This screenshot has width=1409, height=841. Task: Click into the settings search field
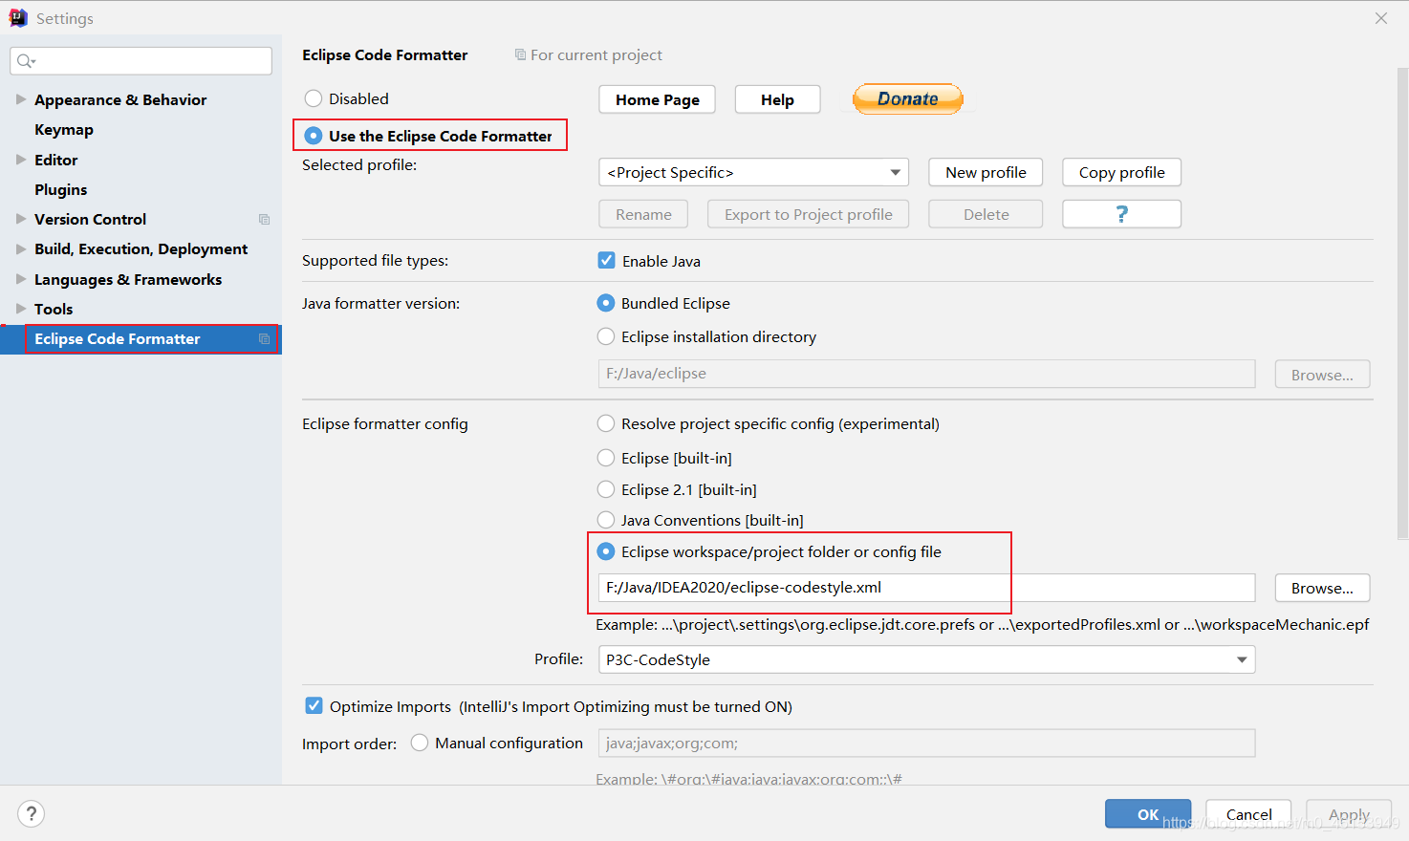(141, 61)
